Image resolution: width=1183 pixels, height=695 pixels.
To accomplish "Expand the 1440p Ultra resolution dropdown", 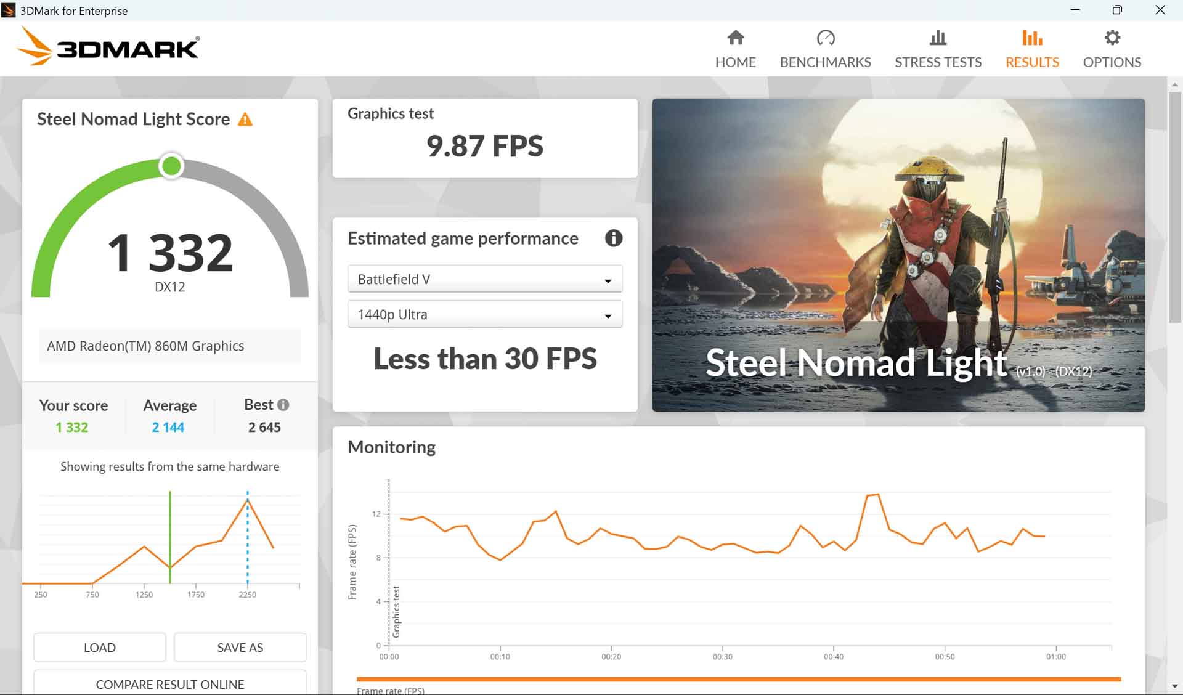I will (x=484, y=314).
